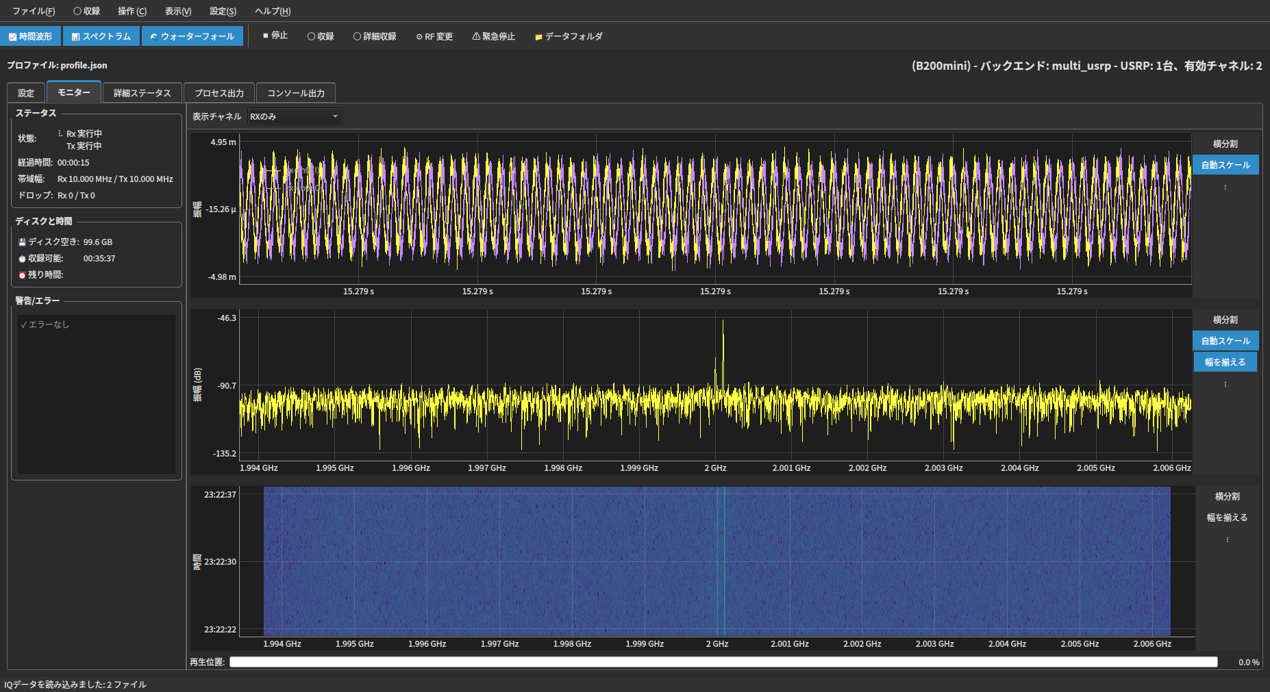Click 横分割 for the time waveform plot
The width and height of the screenshot is (1270, 692).
click(1225, 144)
